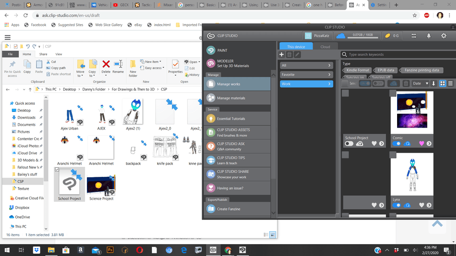Favorite the Lynx work with heart icon
The image size is (456, 256).
click(x=421, y=205)
